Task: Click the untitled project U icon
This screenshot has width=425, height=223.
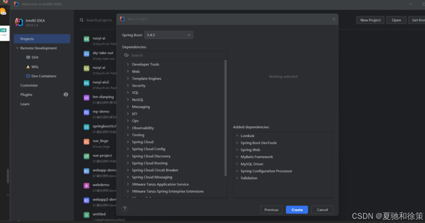Action: point(86,215)
